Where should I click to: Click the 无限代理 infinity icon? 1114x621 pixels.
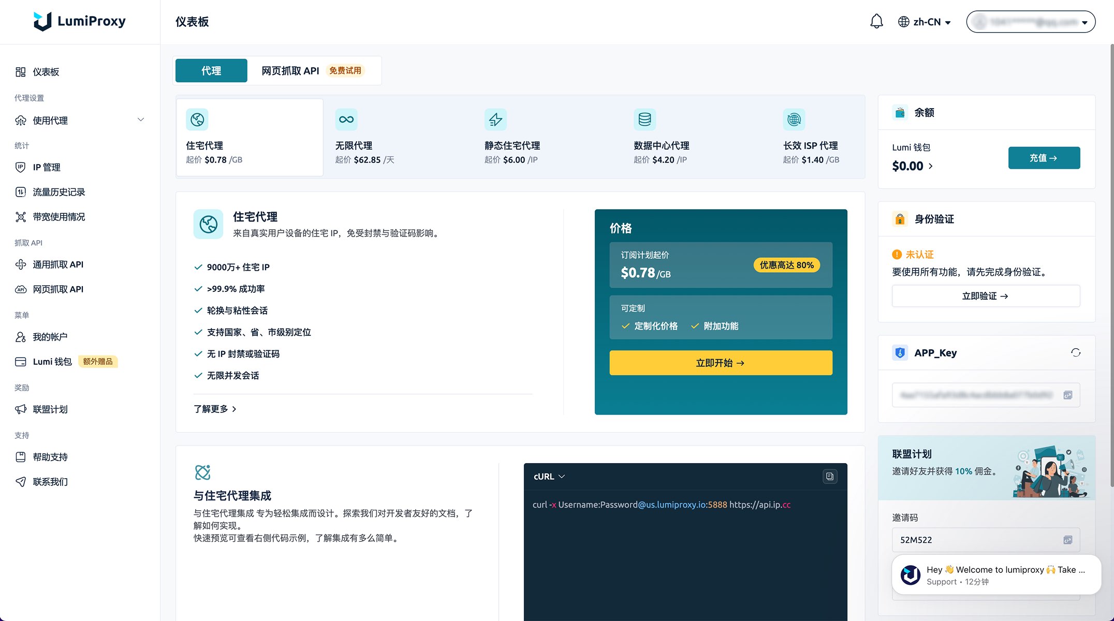click(x=346, y=120)
